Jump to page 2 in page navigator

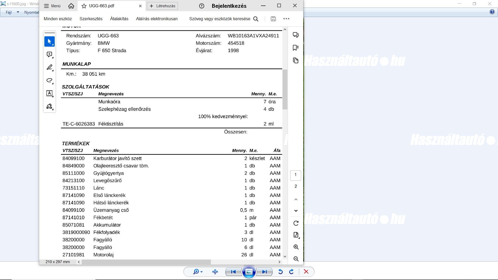(x=296, y=186)
